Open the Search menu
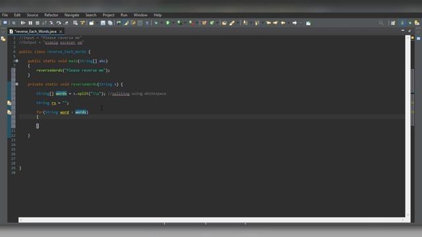 [91, 15]
